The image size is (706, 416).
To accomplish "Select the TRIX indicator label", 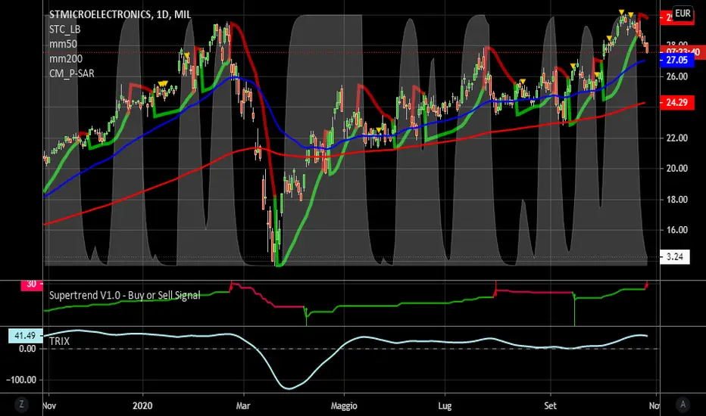I will coord(59,341).
